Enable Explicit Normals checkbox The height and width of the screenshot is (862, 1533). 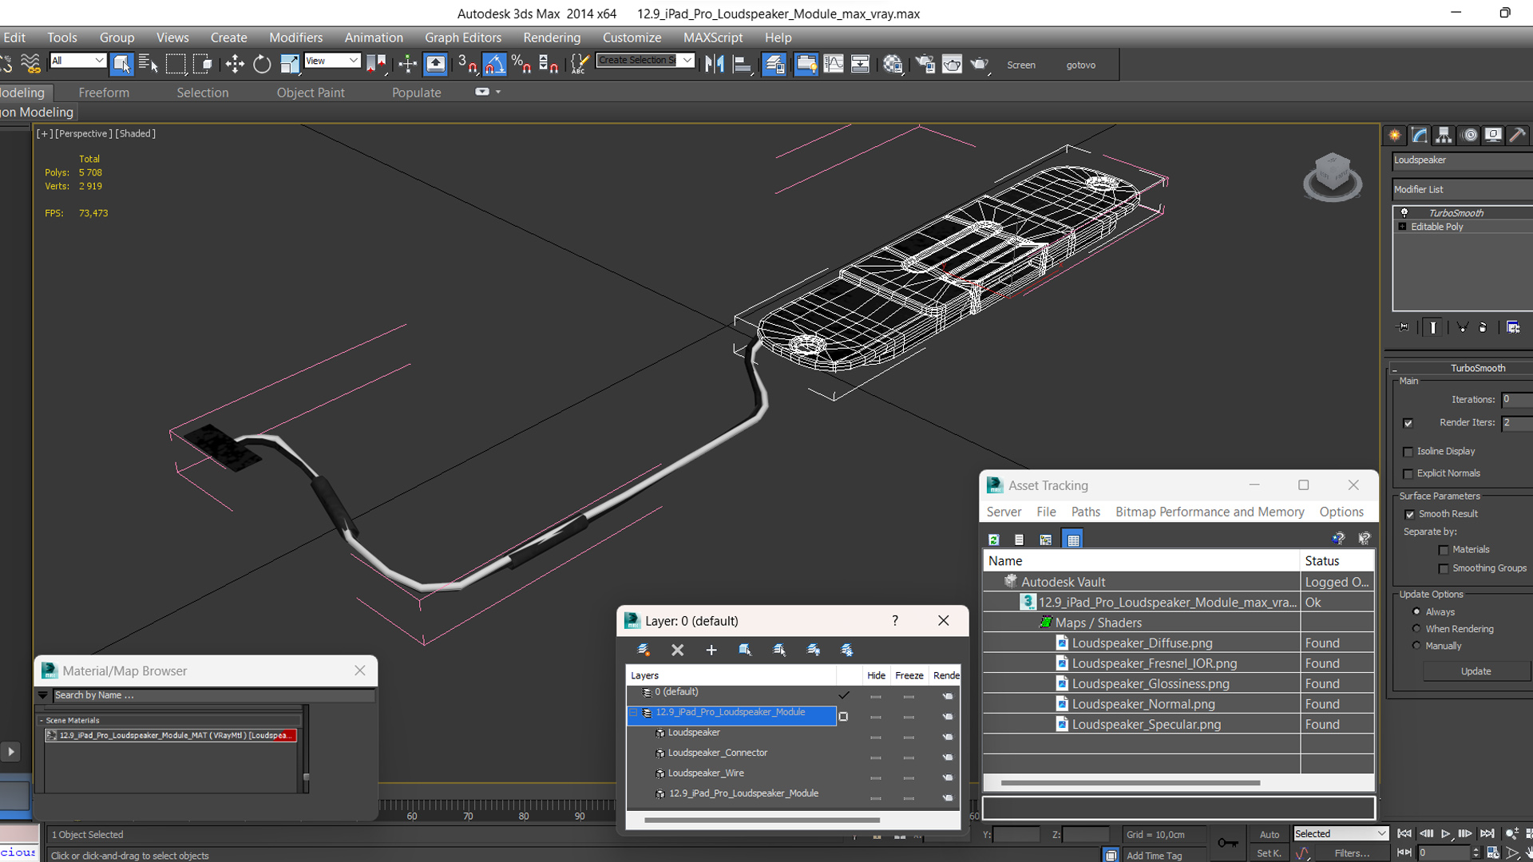pos(1408,474)
